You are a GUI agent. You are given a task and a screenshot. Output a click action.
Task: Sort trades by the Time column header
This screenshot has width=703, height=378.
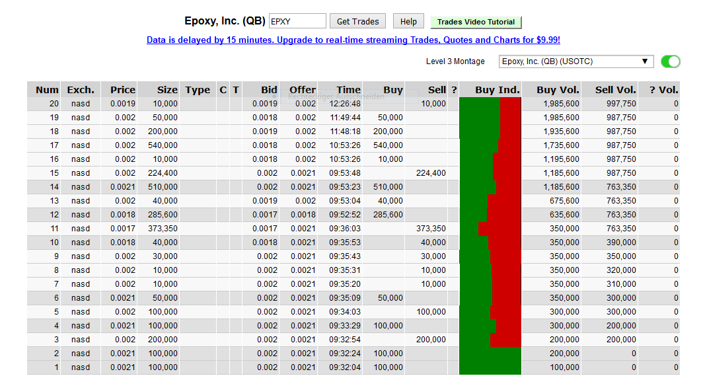point(348,90)
